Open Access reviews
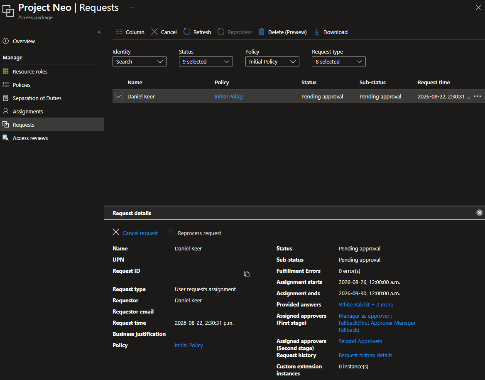Screen dimensions: 485x380 (x=30, y=138)
